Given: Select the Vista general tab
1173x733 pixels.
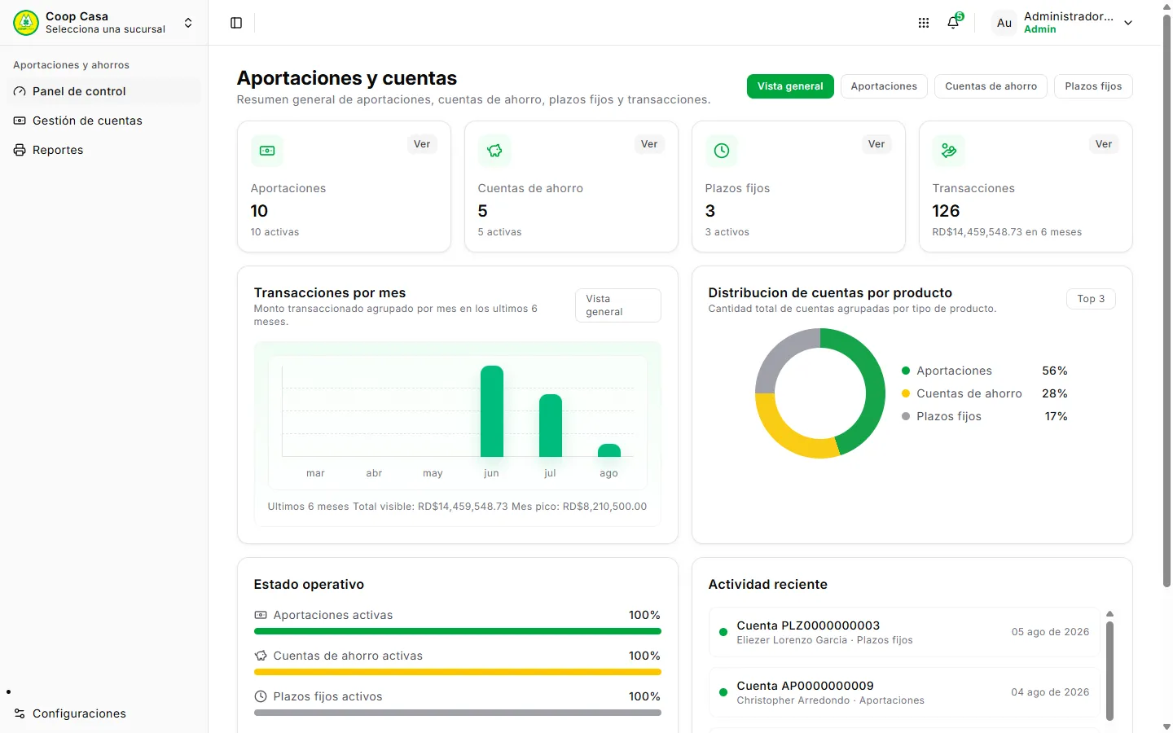Looking at the screenshot, I should coord(790,86).
